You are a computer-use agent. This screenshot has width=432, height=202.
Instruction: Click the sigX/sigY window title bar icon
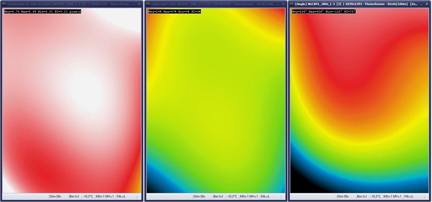(148, 4)
